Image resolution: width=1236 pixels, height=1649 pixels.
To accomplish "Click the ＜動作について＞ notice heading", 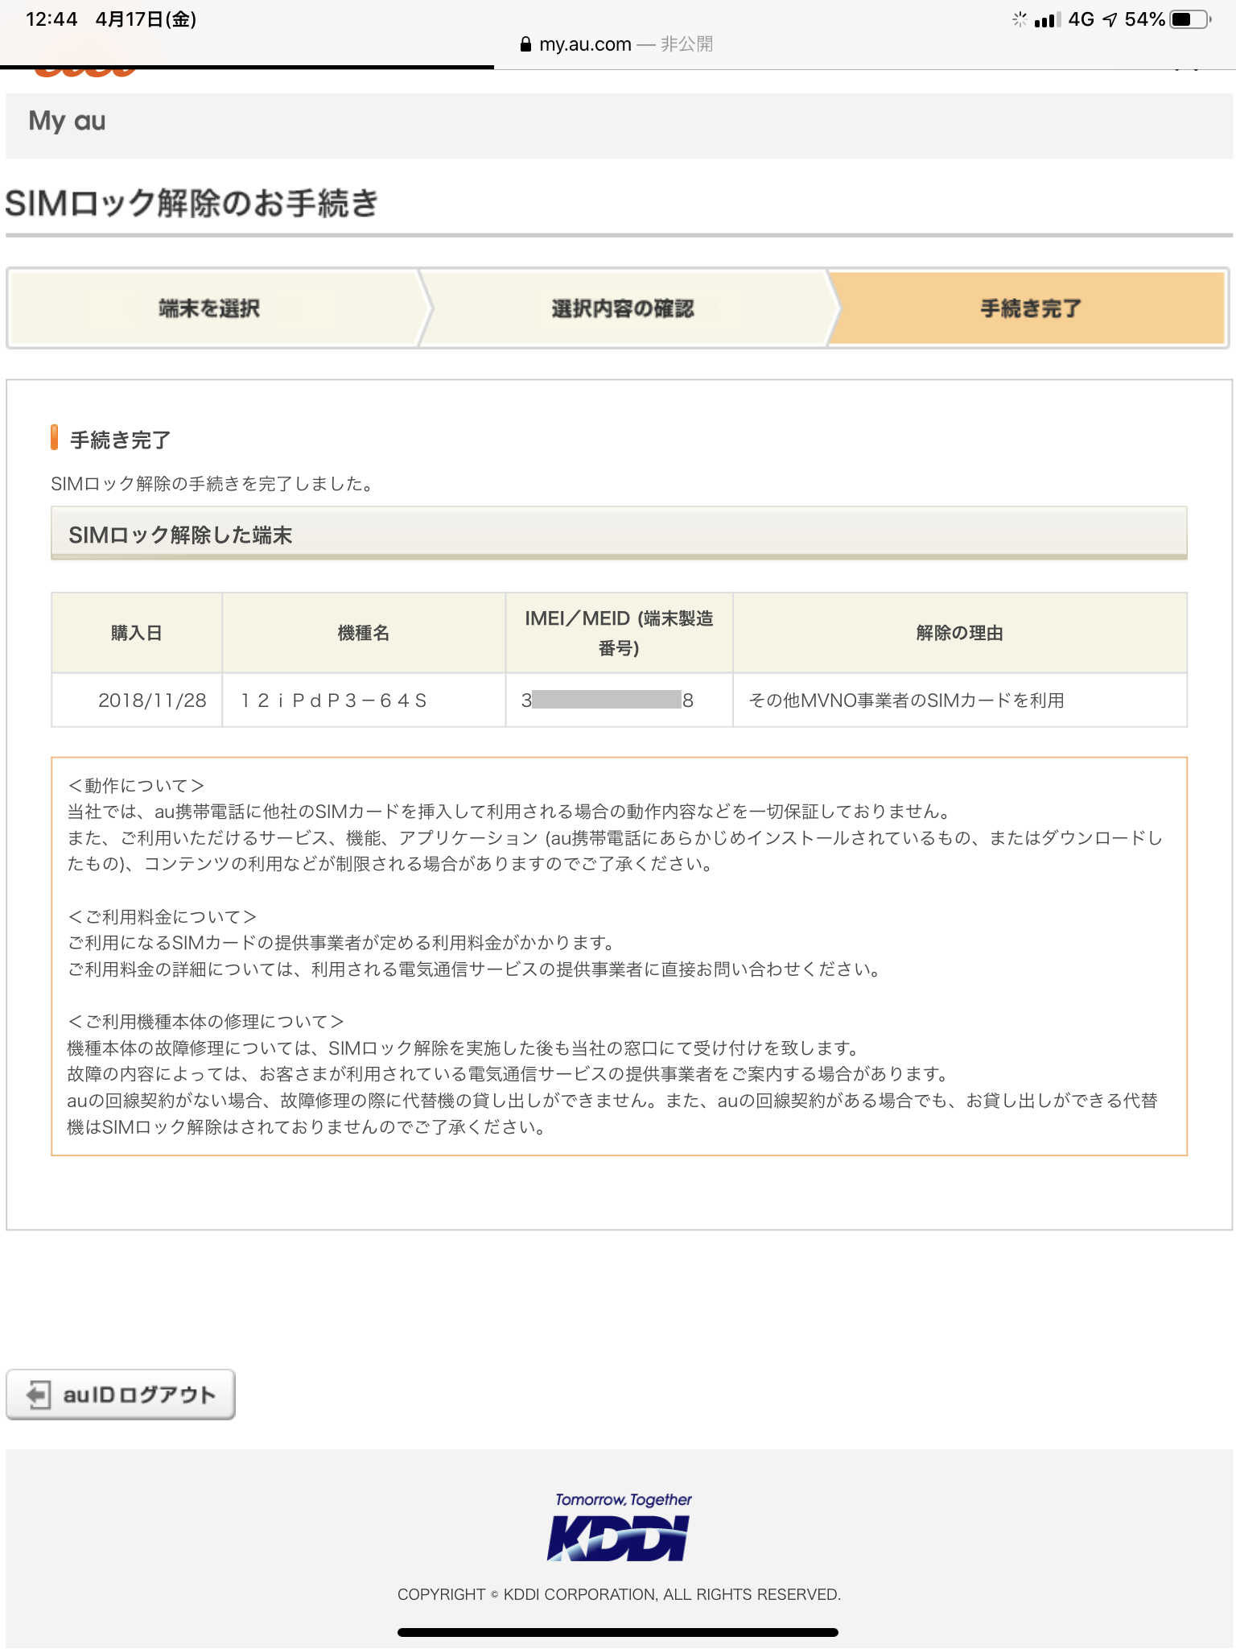I will (136, 785).
